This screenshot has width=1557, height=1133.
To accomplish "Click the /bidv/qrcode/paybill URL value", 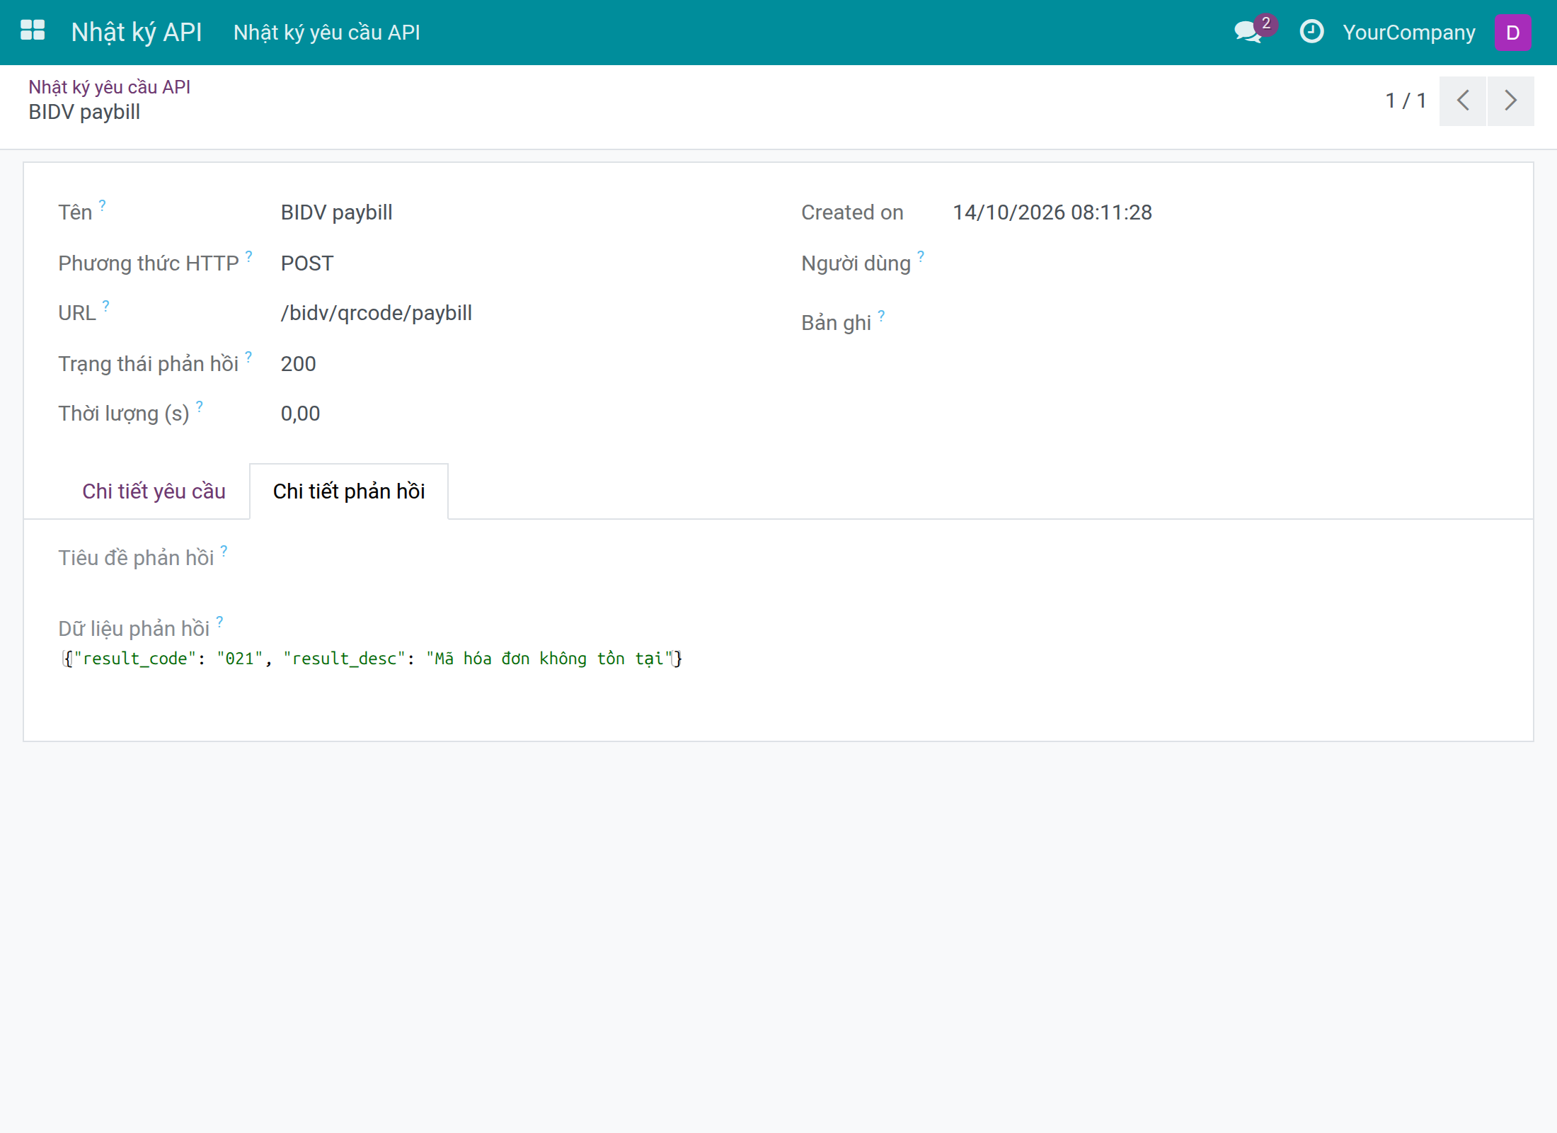I will (377, 313).
